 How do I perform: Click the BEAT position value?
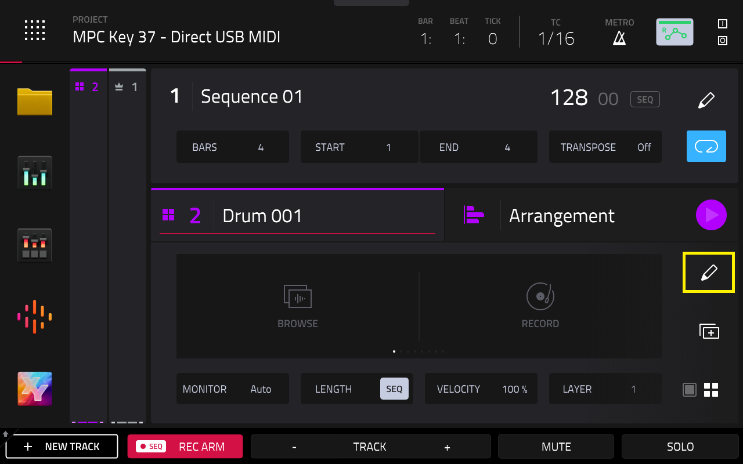click(x=459, y=39)
